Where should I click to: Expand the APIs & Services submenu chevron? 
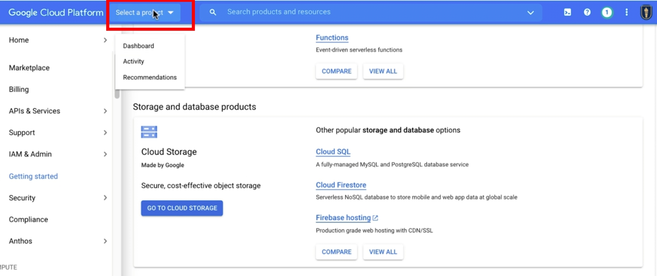pos(106,111)
